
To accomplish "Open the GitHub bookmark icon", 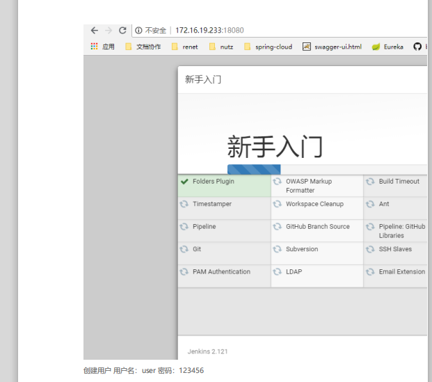I will [x=417, y=47].
